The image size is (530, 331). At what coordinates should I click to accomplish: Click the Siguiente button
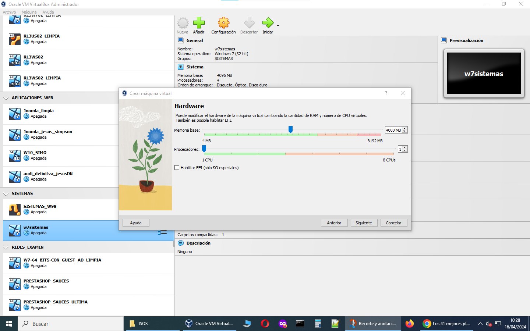tap(364, 223)
